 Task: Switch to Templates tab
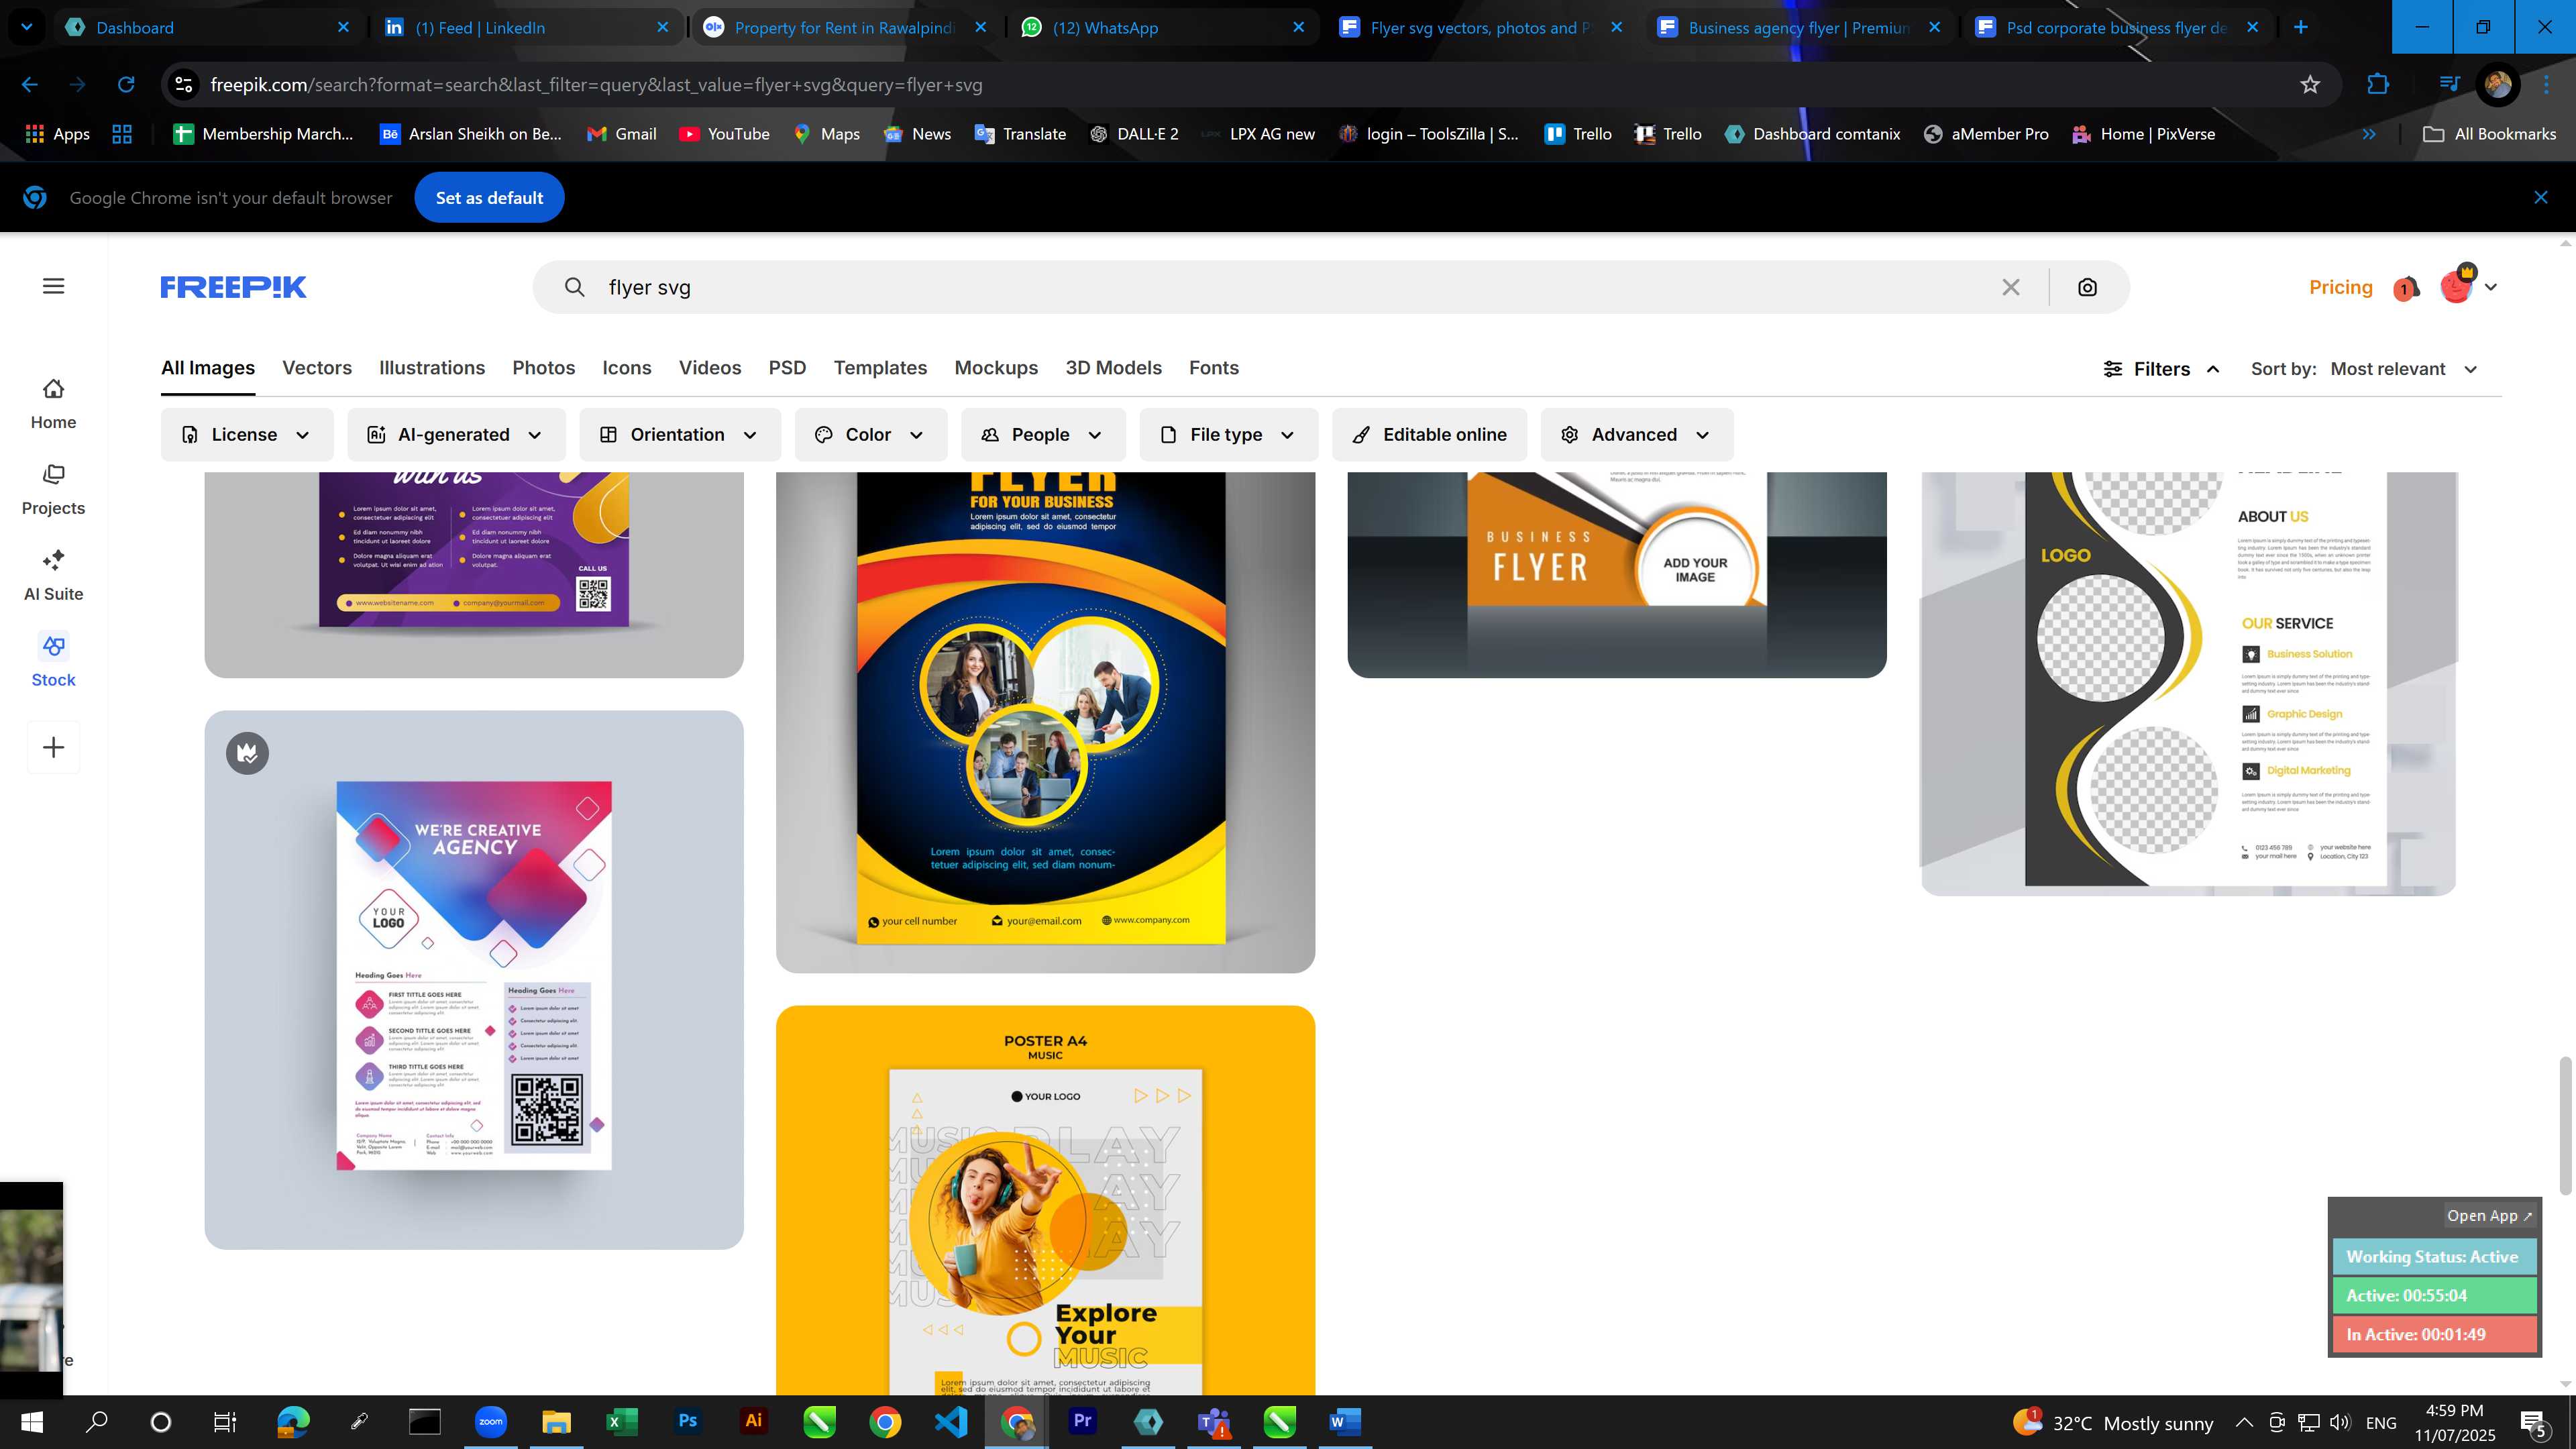[880, 368]
